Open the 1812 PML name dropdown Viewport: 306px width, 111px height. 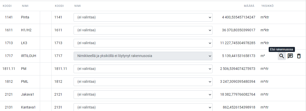[x=143, y=82]
